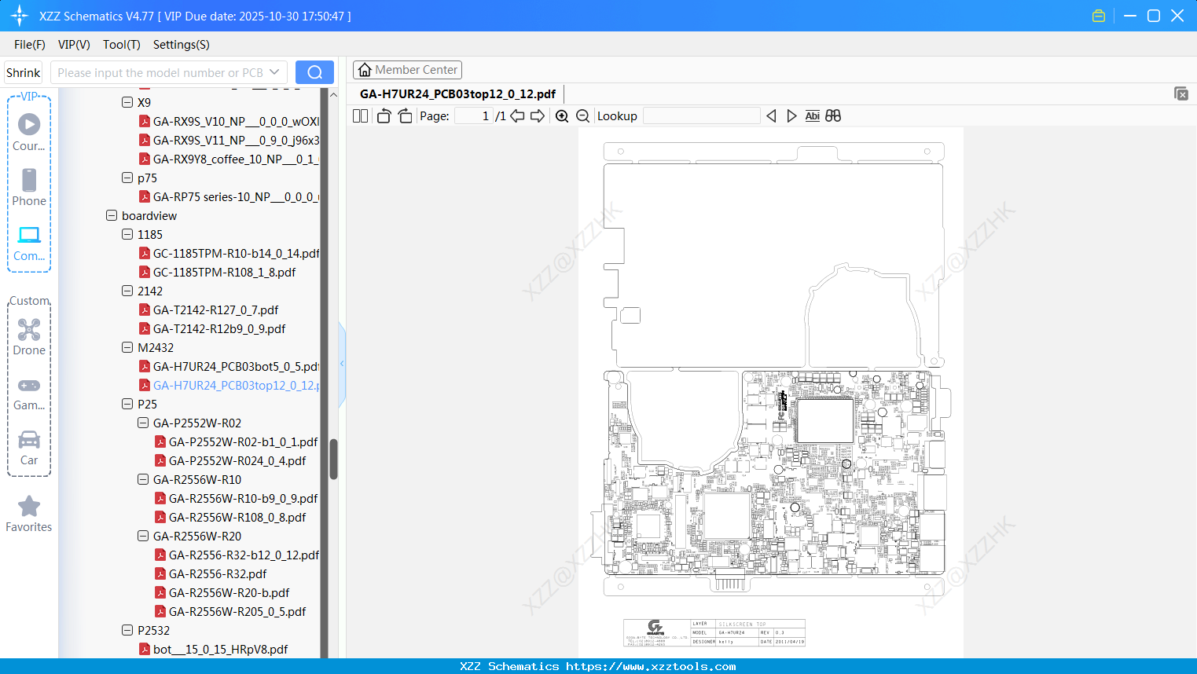
Task: Open the Settings(S) menu
Action: click(182, 45)
